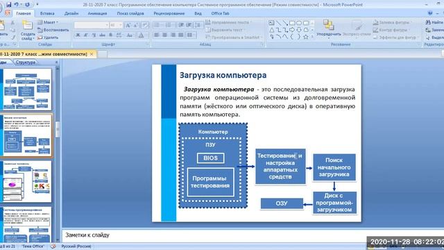Select the rectangle shape
Image resolution: width=444 pixels, height=250 pixels.
[x=292, y=23]
